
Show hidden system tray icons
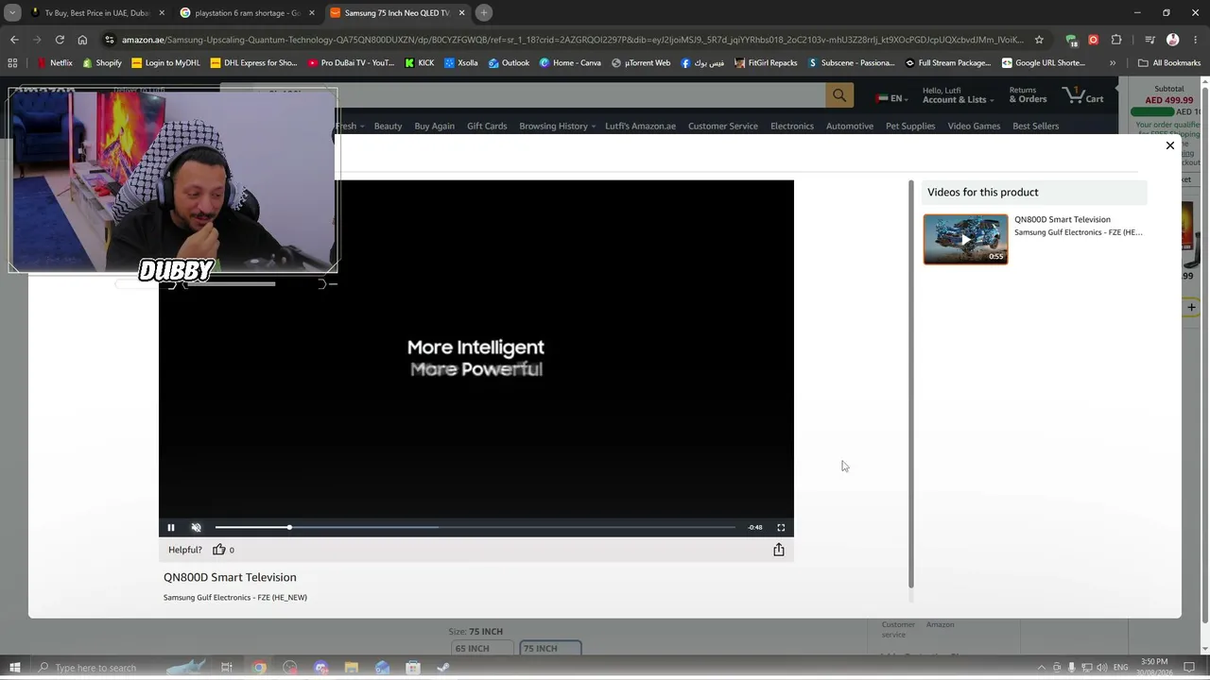1041,668
